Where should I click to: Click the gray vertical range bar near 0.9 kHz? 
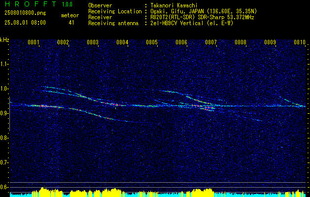[9, 114]
